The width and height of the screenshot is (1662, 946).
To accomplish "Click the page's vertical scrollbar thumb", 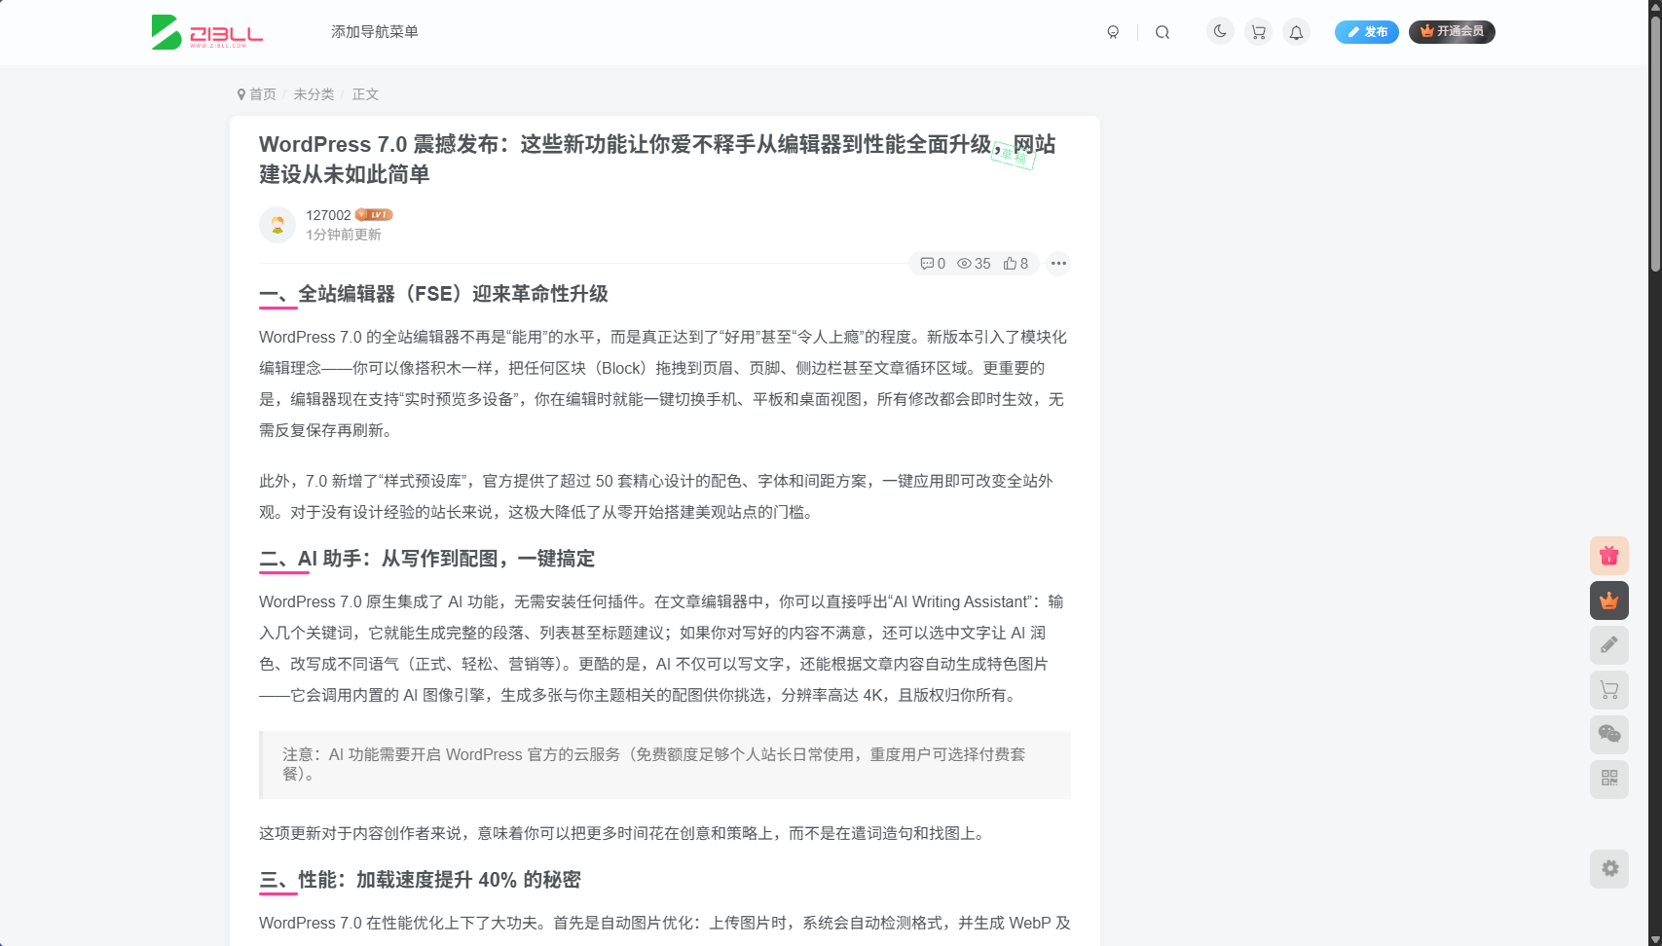I will tap(1654, 144).
